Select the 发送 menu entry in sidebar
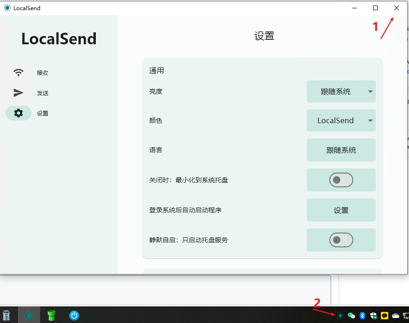 [42, 93]
